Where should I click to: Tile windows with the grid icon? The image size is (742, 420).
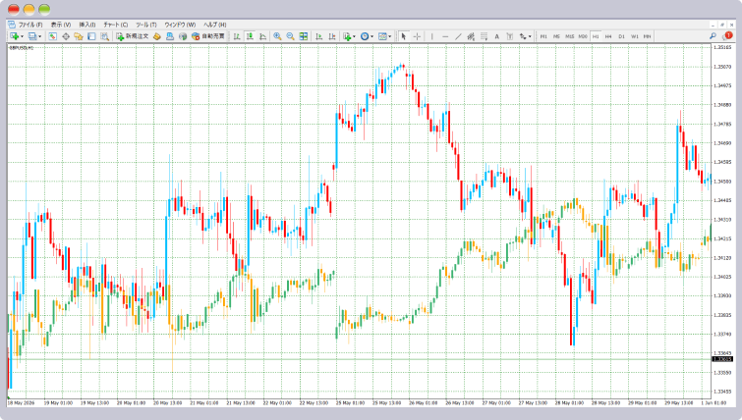click(304, 36)
